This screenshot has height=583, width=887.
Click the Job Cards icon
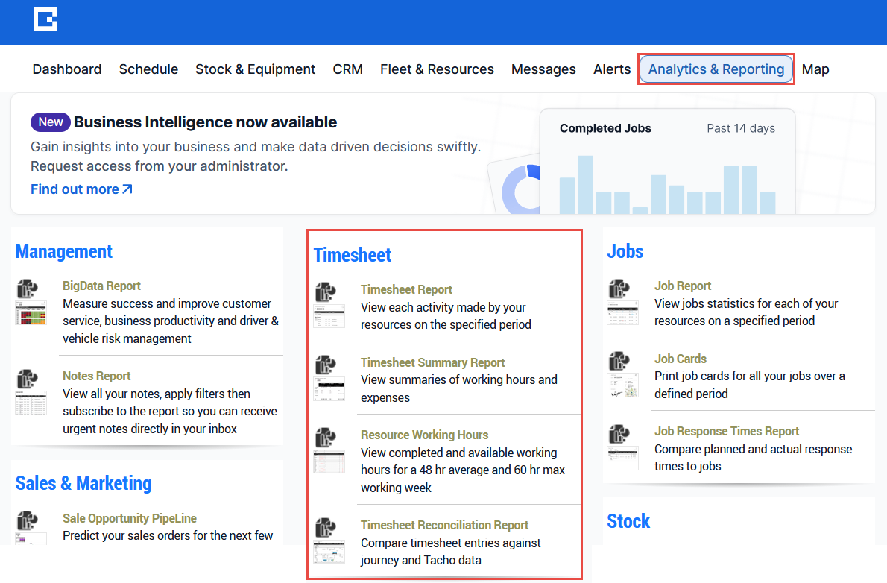(622, 374)
